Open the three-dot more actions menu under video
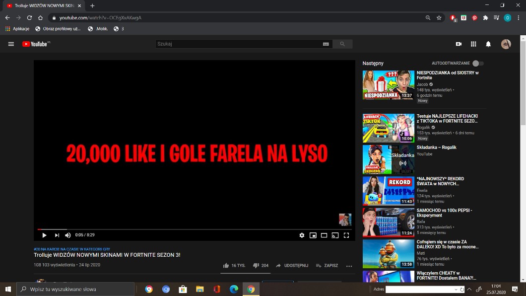Image resolution: width=526 pixels, height=296 pixels. pyautogui.click(x=349, y=266)
